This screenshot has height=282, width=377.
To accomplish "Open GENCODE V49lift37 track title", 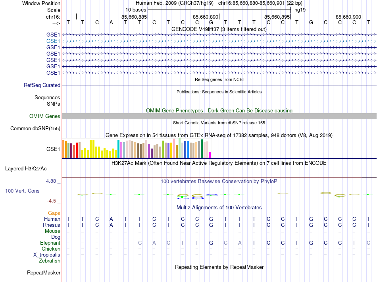I will (219, 29).
